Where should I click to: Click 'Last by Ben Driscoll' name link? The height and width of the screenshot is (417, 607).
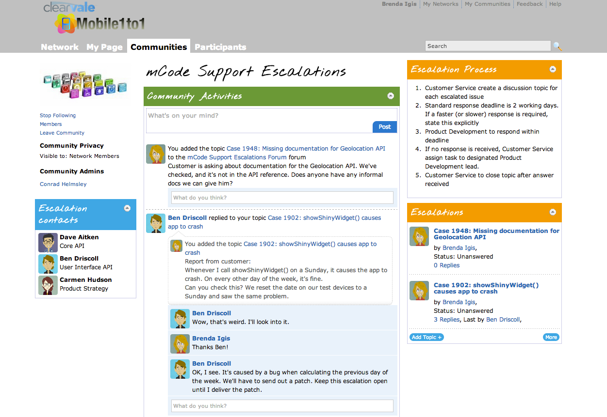503,320
